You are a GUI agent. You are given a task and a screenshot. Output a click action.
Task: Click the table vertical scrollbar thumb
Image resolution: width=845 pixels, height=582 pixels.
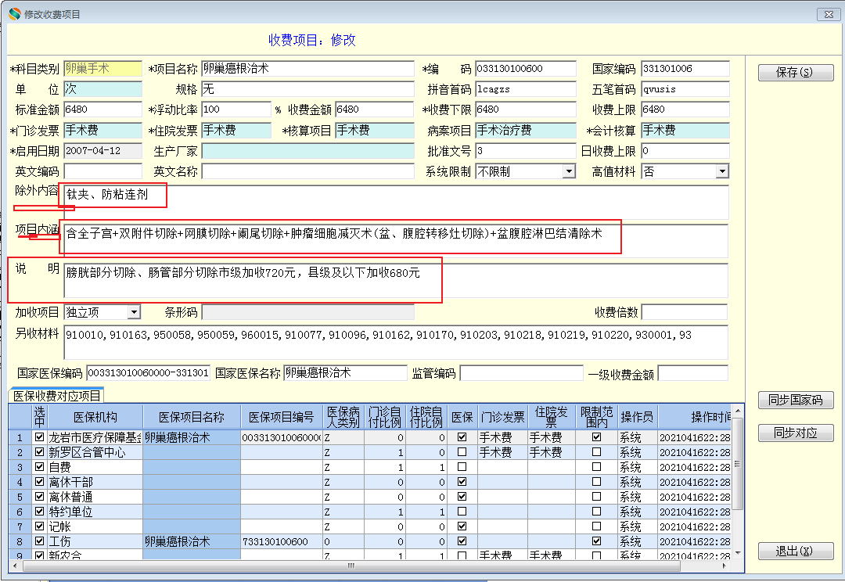coord(738,464)
